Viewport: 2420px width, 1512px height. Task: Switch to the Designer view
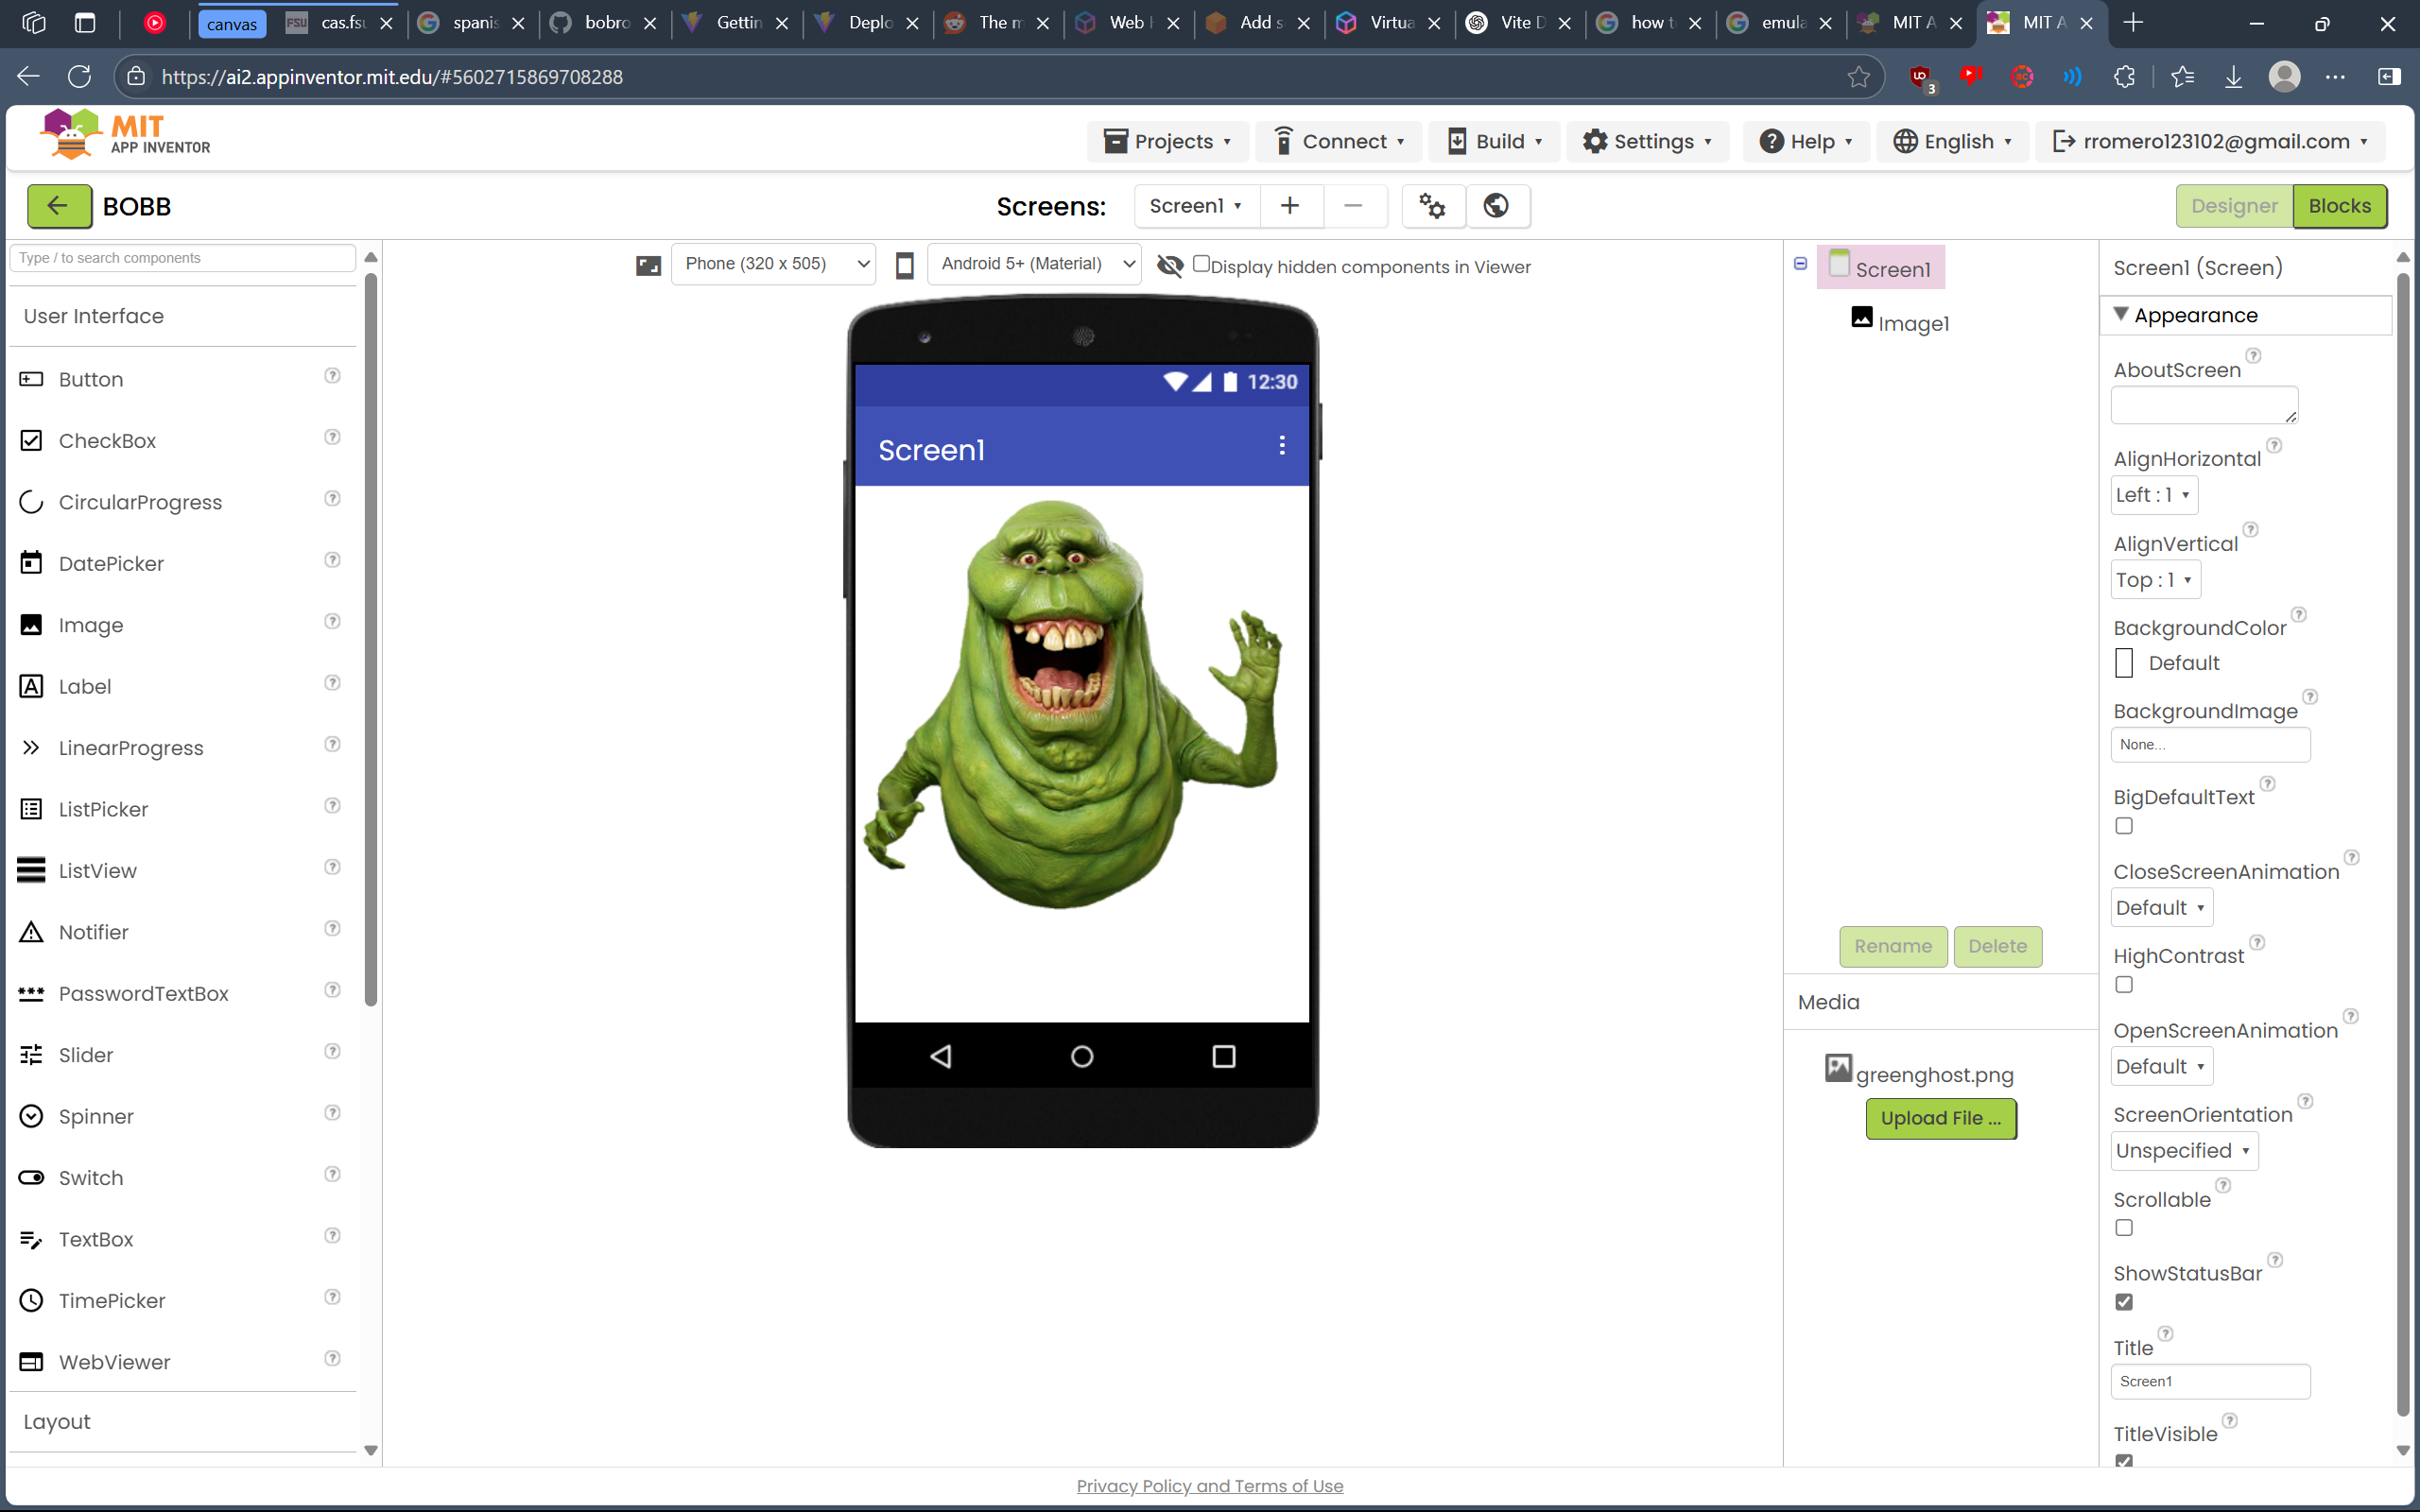[2234, 206]
